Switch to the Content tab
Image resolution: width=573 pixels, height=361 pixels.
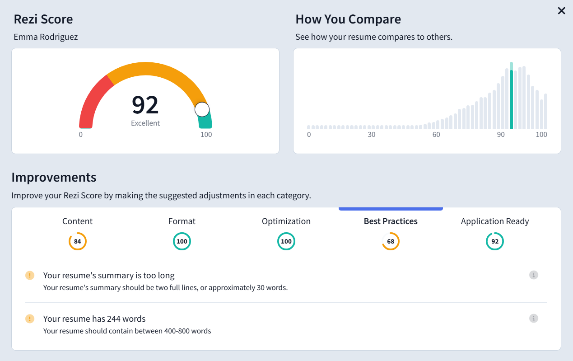(x=77, y=221)
